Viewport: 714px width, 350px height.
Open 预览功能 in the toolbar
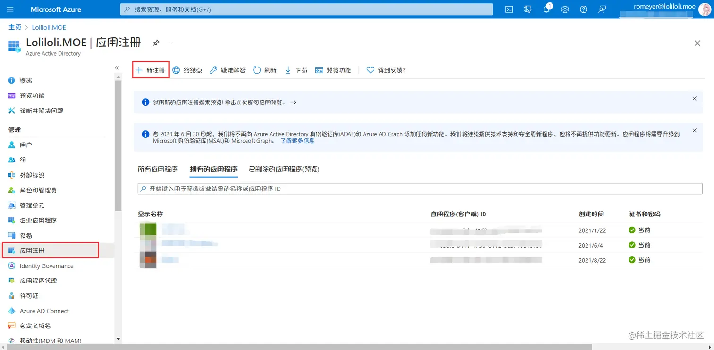tap(333, 70)
